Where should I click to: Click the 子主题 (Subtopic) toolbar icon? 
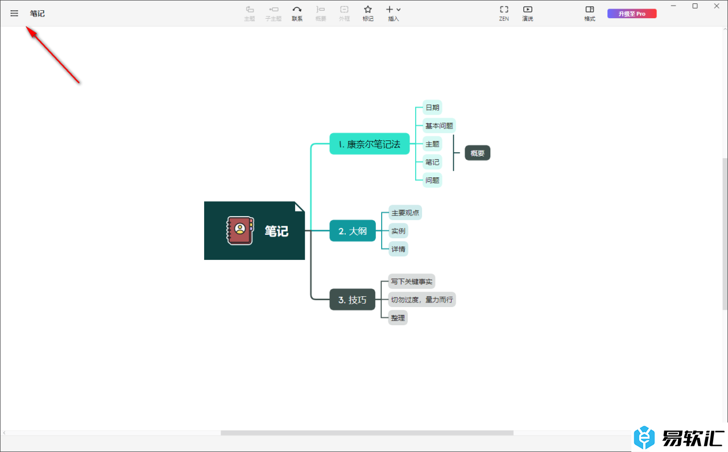click(274, 13)
